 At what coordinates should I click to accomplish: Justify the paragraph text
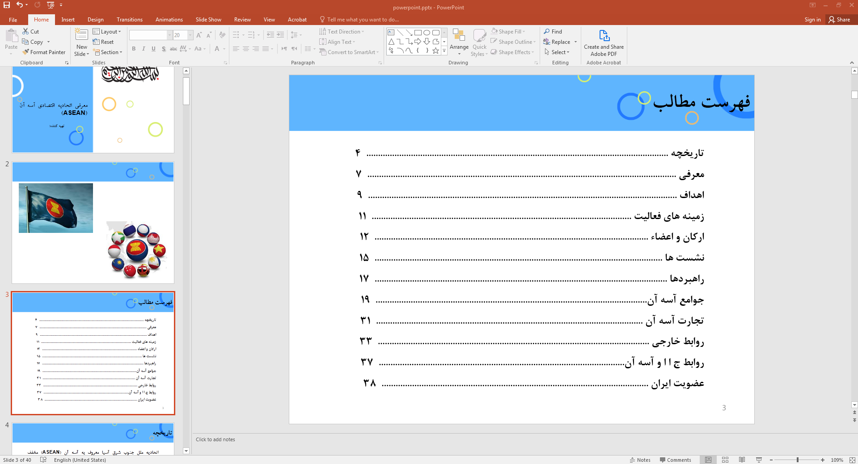(x=266, y=49)
